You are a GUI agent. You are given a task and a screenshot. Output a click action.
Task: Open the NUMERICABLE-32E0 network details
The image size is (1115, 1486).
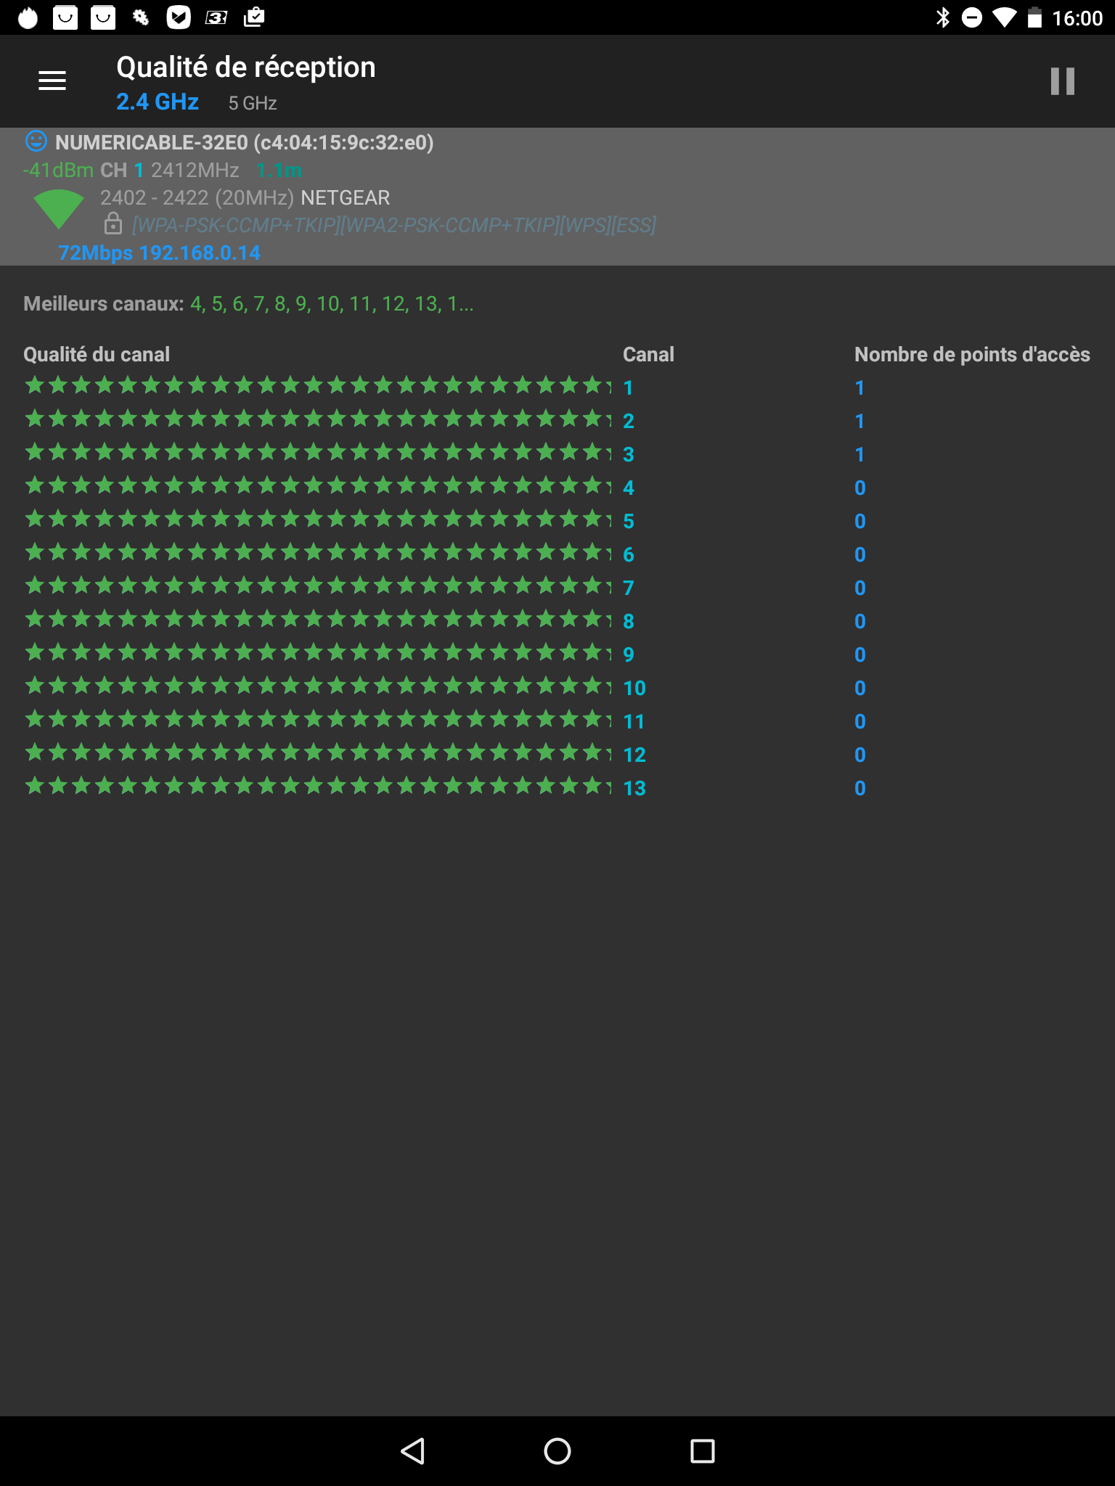click(x=244, y=142)
